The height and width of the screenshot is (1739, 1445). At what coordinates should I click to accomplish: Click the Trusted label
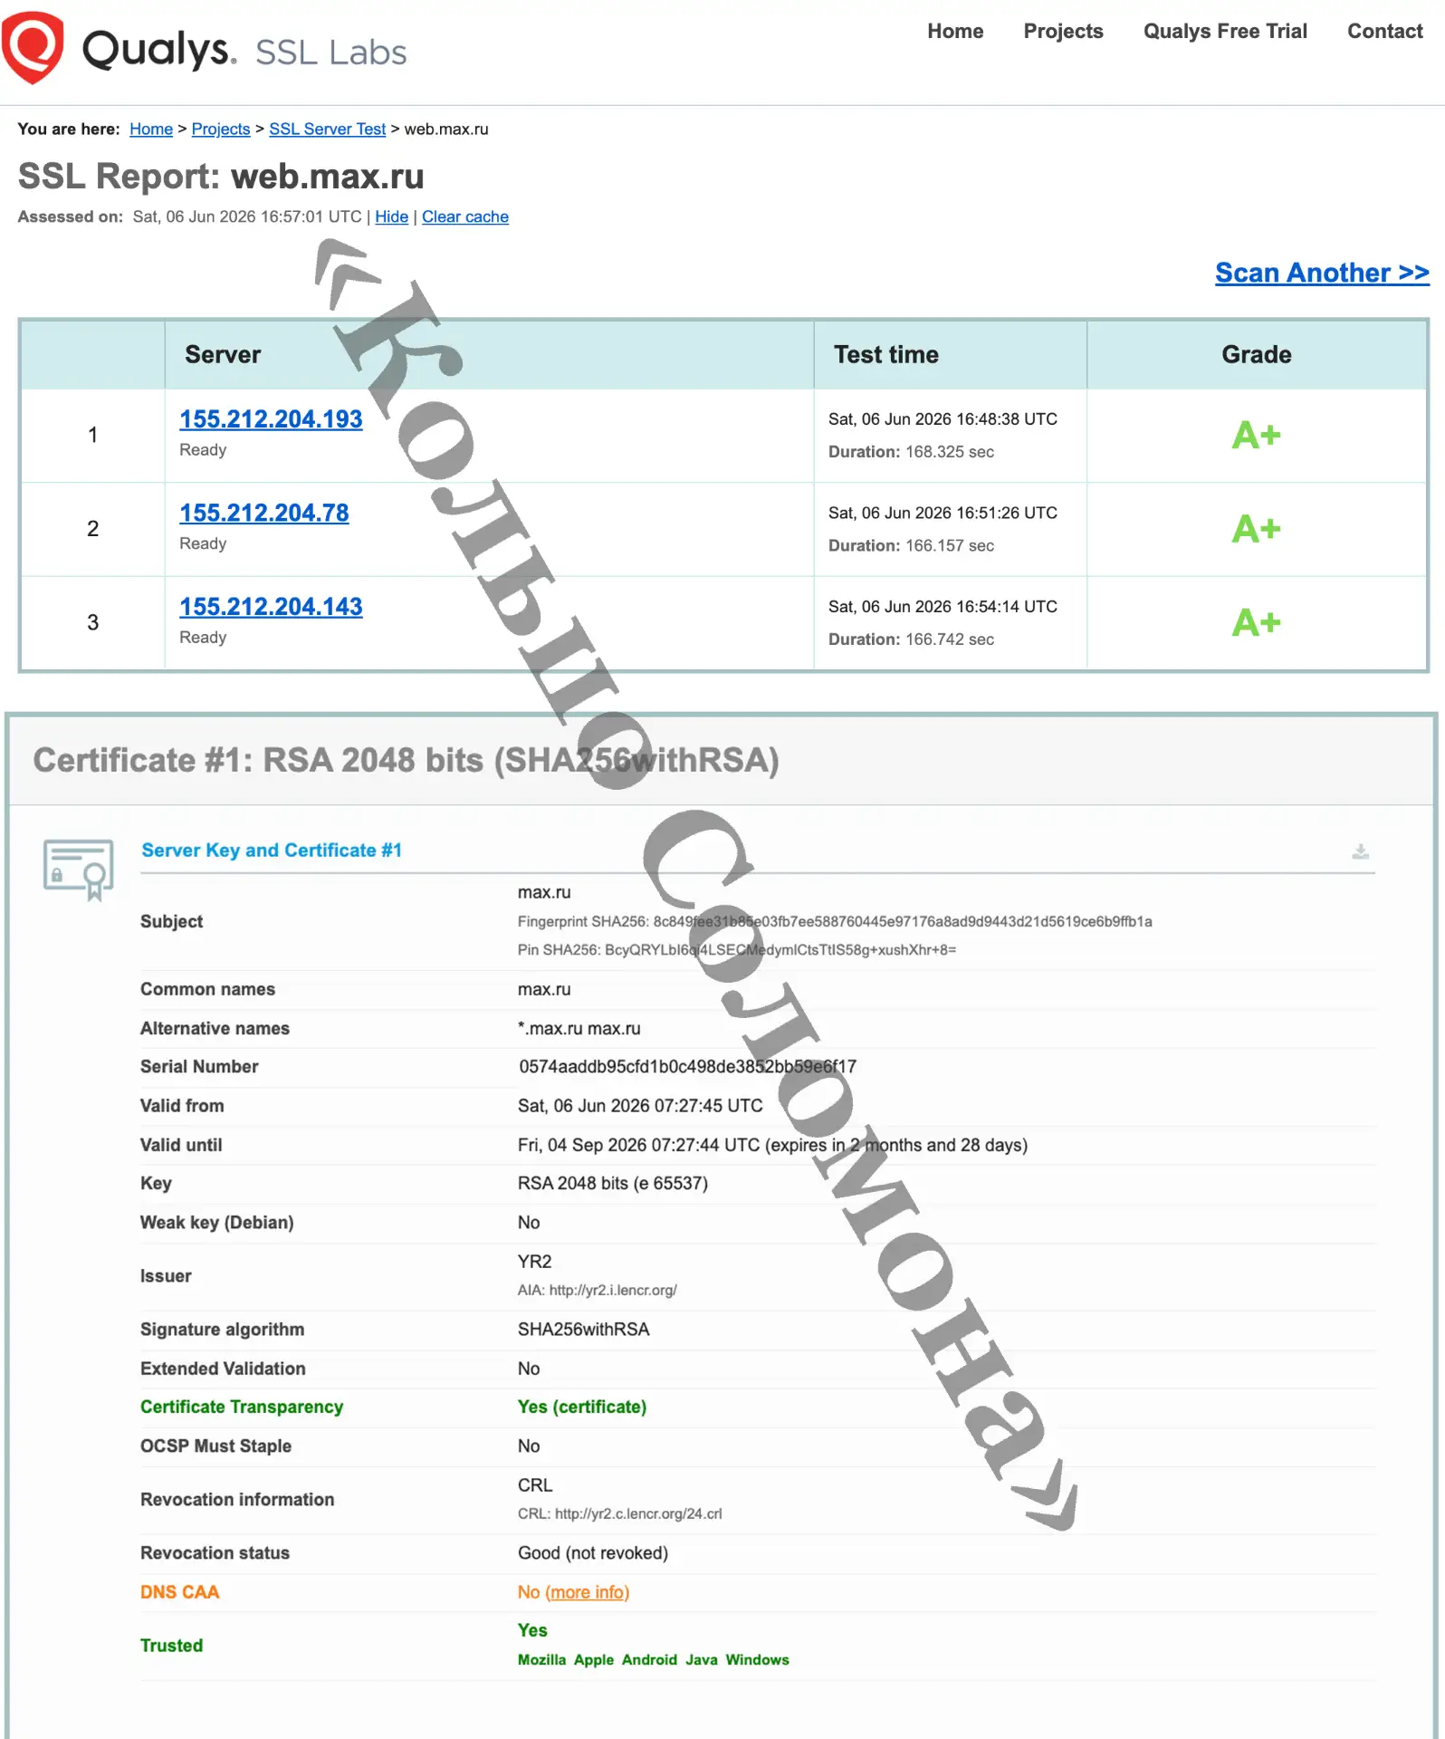pyautogui.click(x=171, y=1646)
